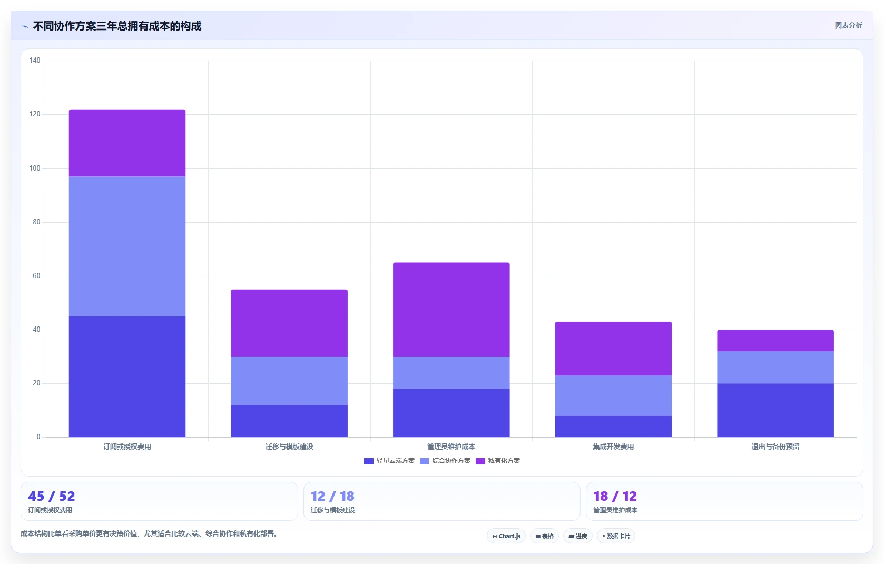Click the light blue segment of 管理员维护成本 bar
Image resolution: width=884 pixels, height=564 pixels.
451,373
